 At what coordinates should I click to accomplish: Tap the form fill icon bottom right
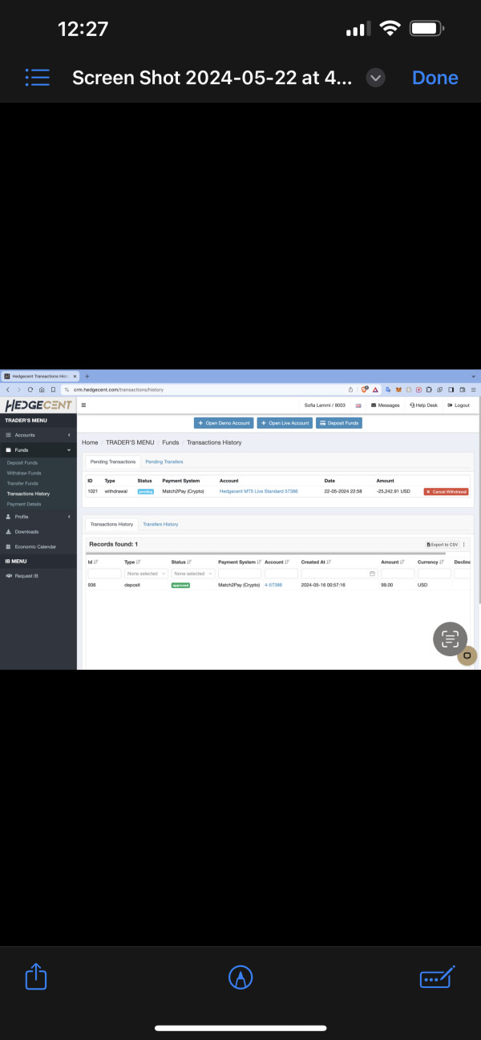coord(438,977)
